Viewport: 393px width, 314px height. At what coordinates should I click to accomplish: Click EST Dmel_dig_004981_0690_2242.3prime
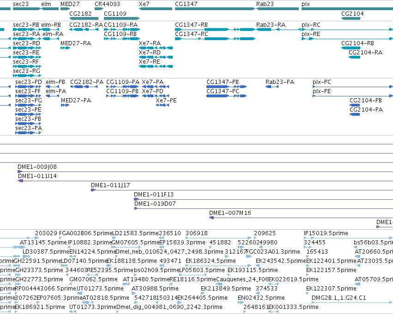[169, 307]
